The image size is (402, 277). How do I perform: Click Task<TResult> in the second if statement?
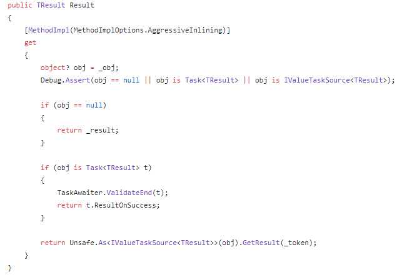pyautogui.click(x=113, y=168)
